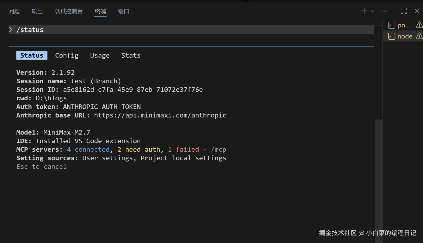Open the 端口 panel tab
423x243 pixels.
(x=123, y=11)
